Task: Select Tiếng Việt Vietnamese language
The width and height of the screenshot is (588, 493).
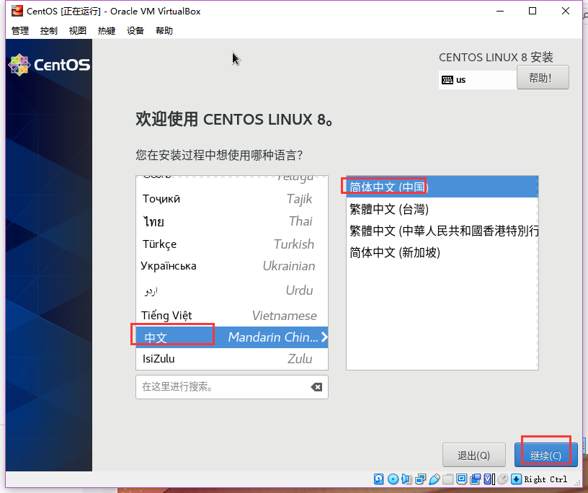Action: tap(232, 315)
